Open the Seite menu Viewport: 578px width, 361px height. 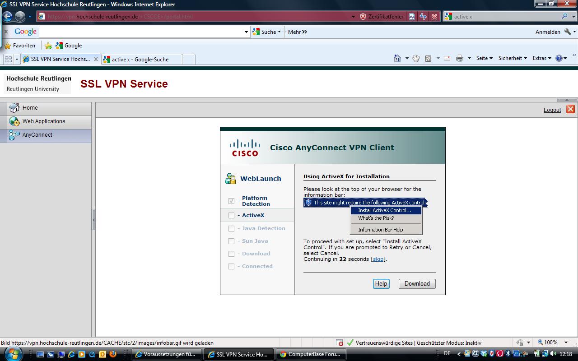(484, 58)
